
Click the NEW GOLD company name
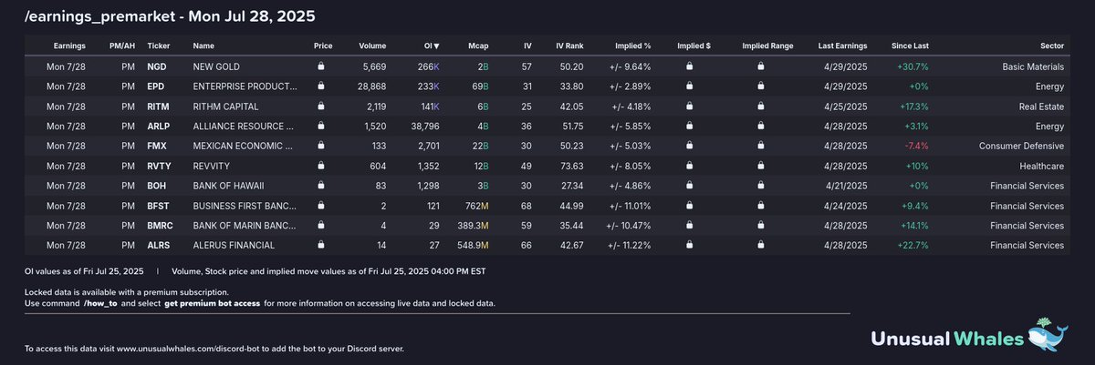(216, 66)
